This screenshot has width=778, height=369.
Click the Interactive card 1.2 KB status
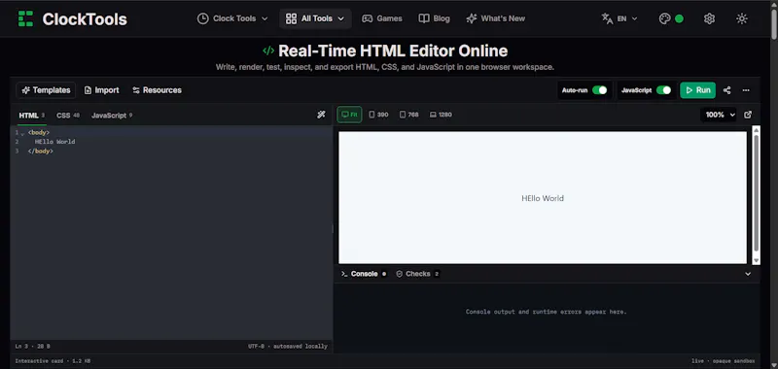tap(53, 361)
